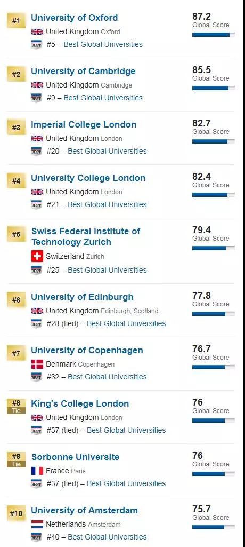The width and height of the screenshot is (245, 547).
Task: Click the #10 rank badge for Amsterdam
Action: tap(16, 513)
